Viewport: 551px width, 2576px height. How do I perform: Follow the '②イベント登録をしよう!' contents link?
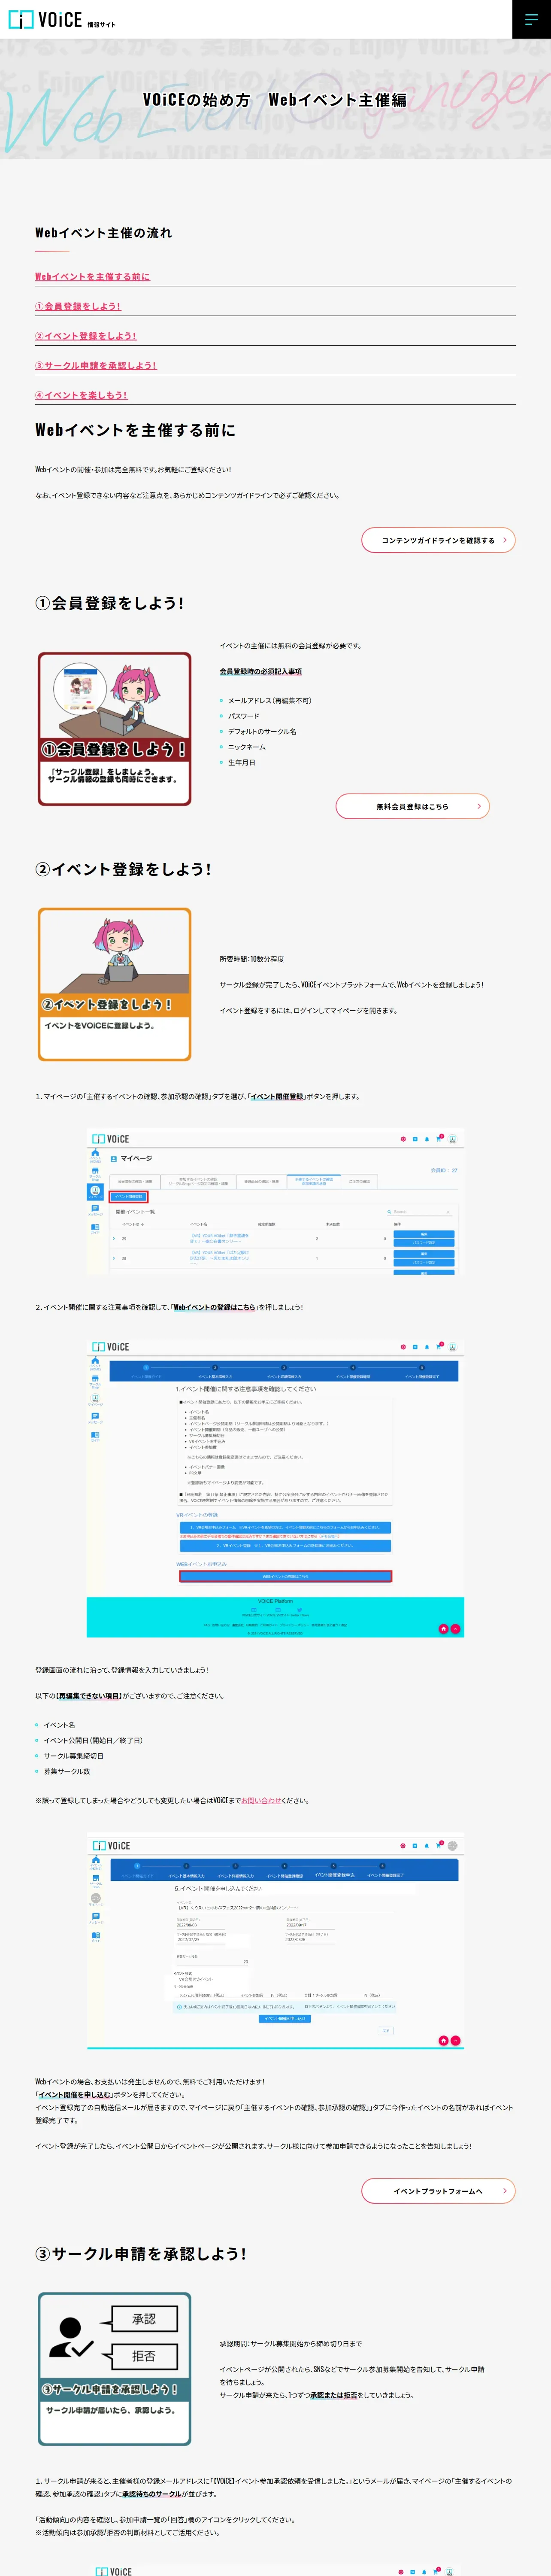(86, 336)
